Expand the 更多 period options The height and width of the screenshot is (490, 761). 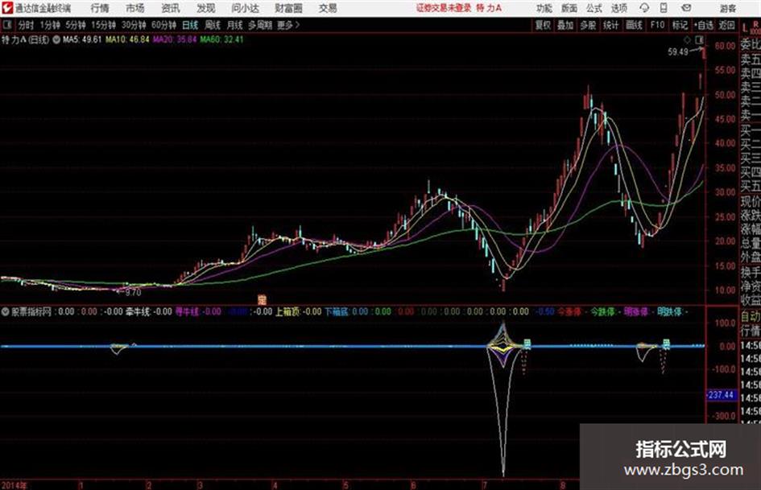point(288,25)
